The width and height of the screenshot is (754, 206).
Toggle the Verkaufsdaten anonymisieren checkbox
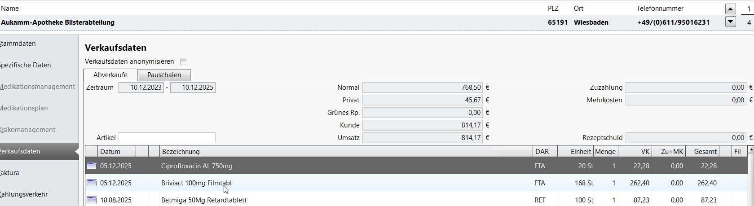tap(184, 61)
